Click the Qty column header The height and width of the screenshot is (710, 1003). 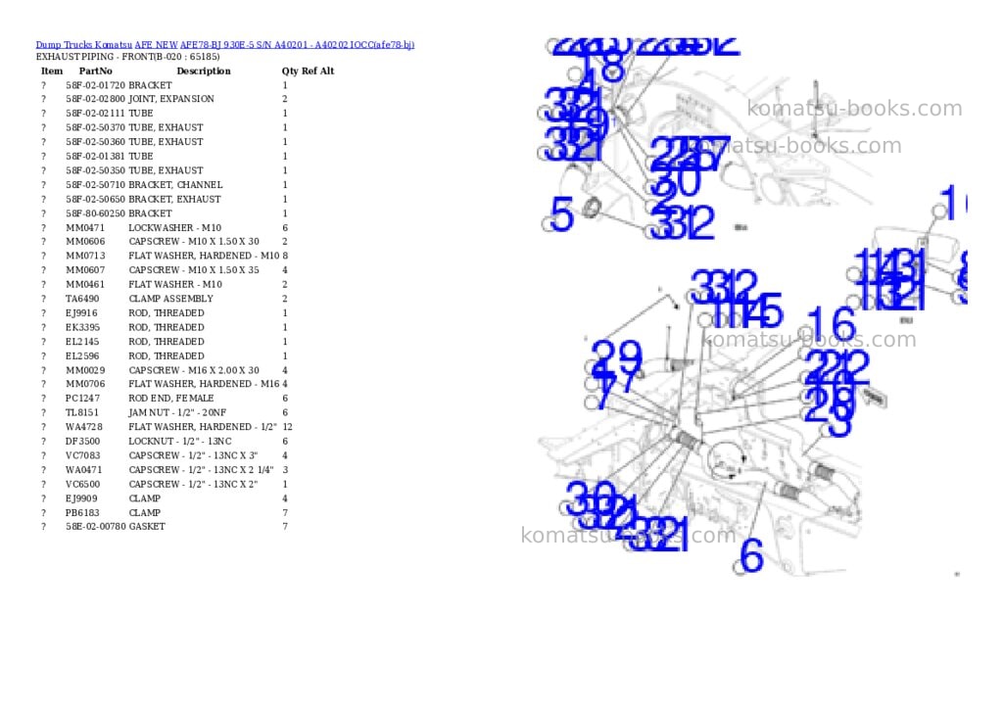[290, 71]
